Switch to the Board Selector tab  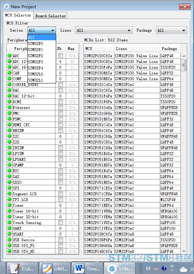(50, 16)
